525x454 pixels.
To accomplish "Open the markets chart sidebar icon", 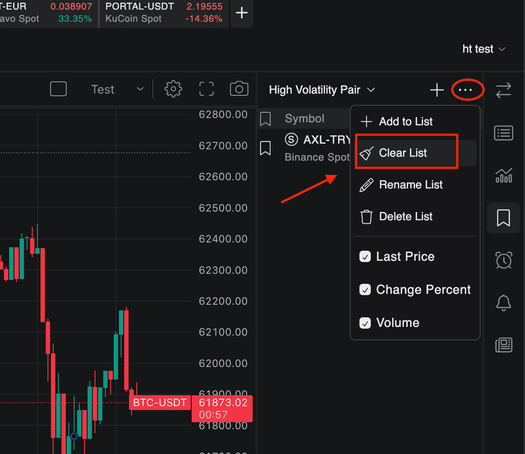I will click(504, 175).
